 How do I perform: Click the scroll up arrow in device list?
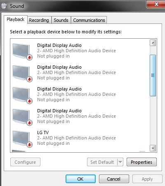click(x=153, y=43)
